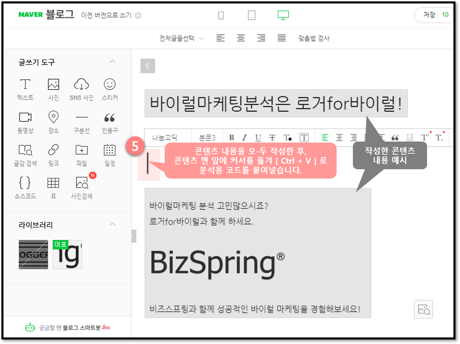Image resolution: width=460 pixels, height=344 pixels.
Task: Open 나눔고딕 font dropdown
Action: [168, 138]
